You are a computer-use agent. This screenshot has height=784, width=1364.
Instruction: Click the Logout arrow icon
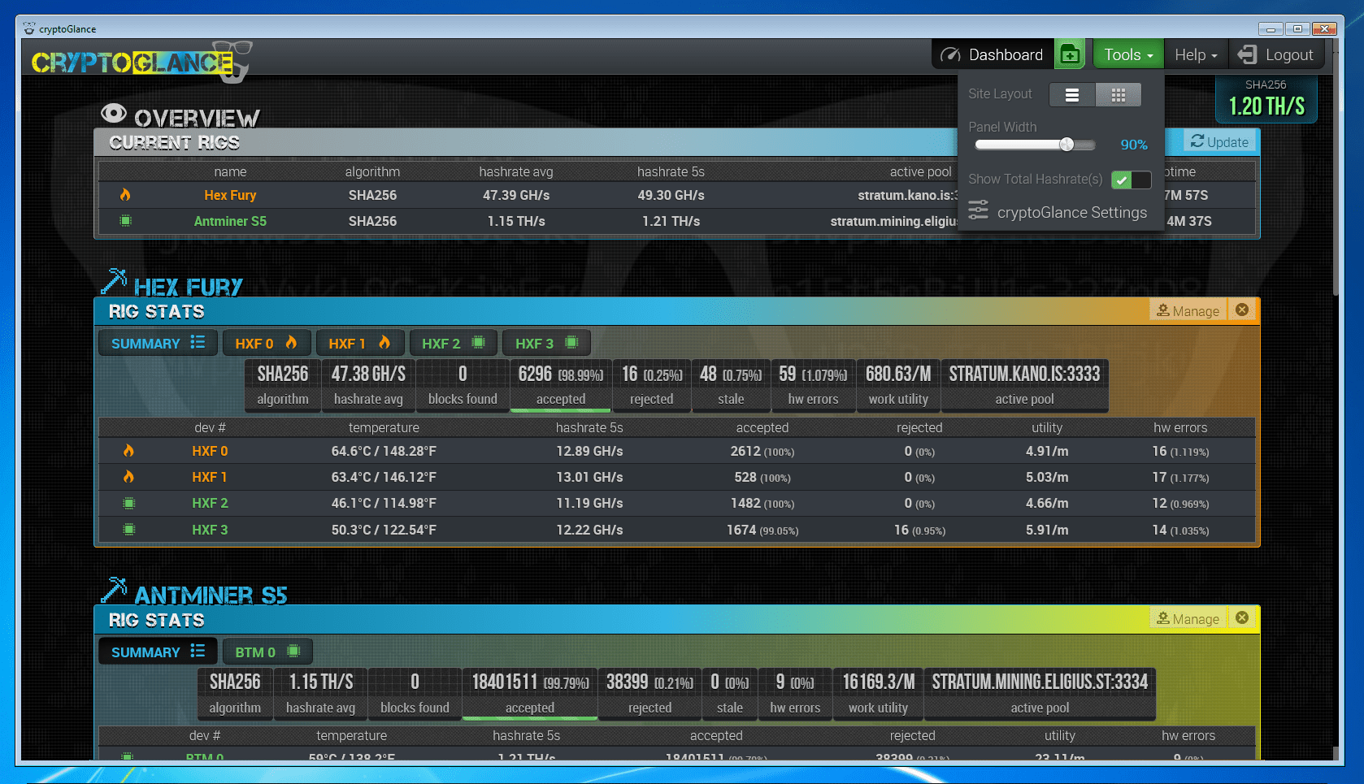point(1247,54)
